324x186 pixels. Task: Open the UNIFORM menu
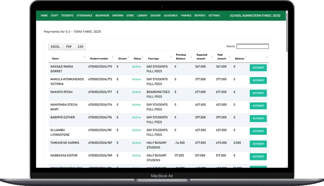[118, 15]
